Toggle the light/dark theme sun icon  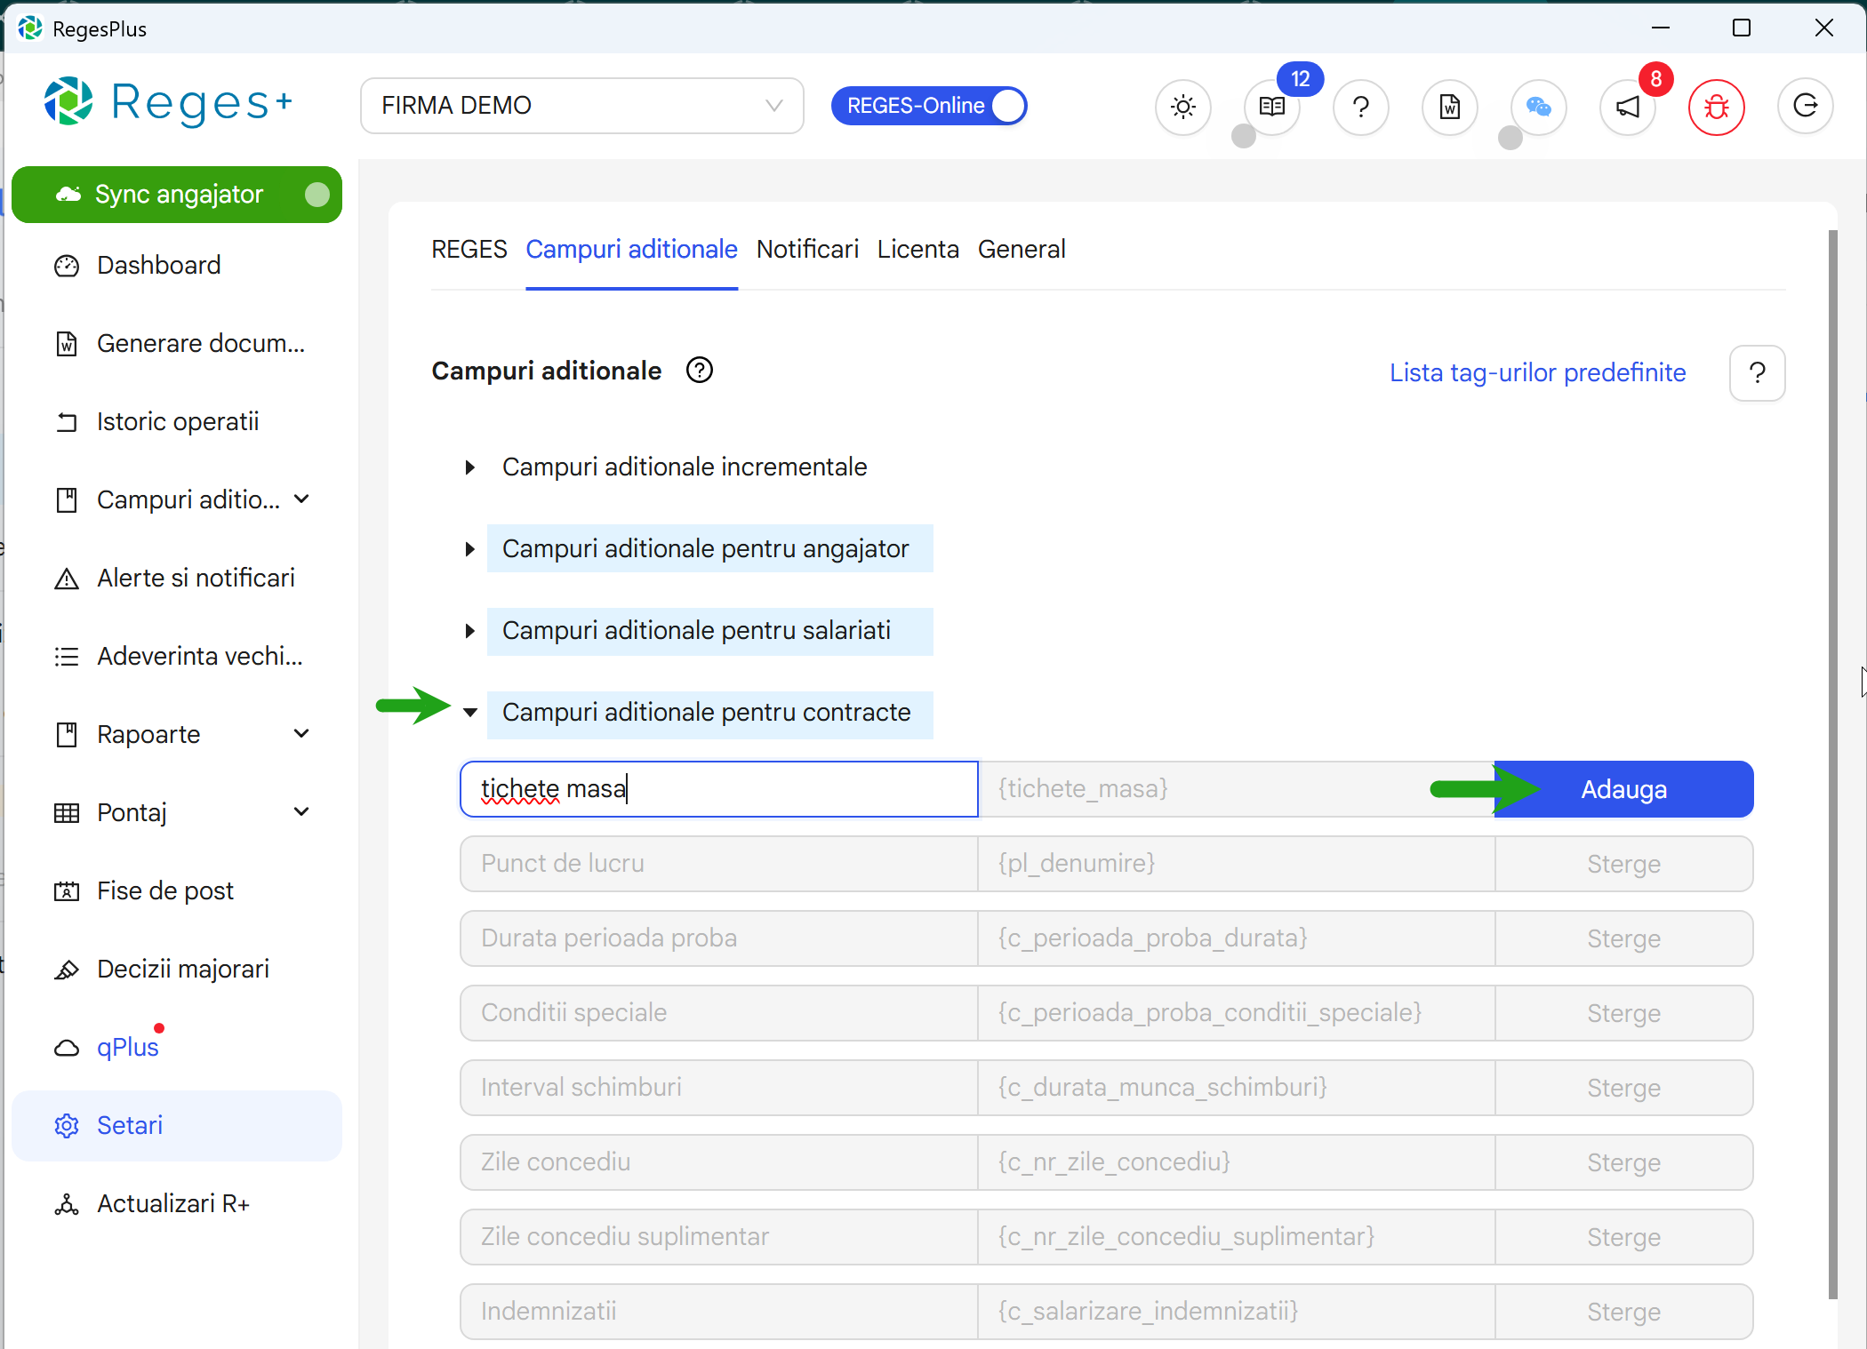click(x=1182, y=107)
